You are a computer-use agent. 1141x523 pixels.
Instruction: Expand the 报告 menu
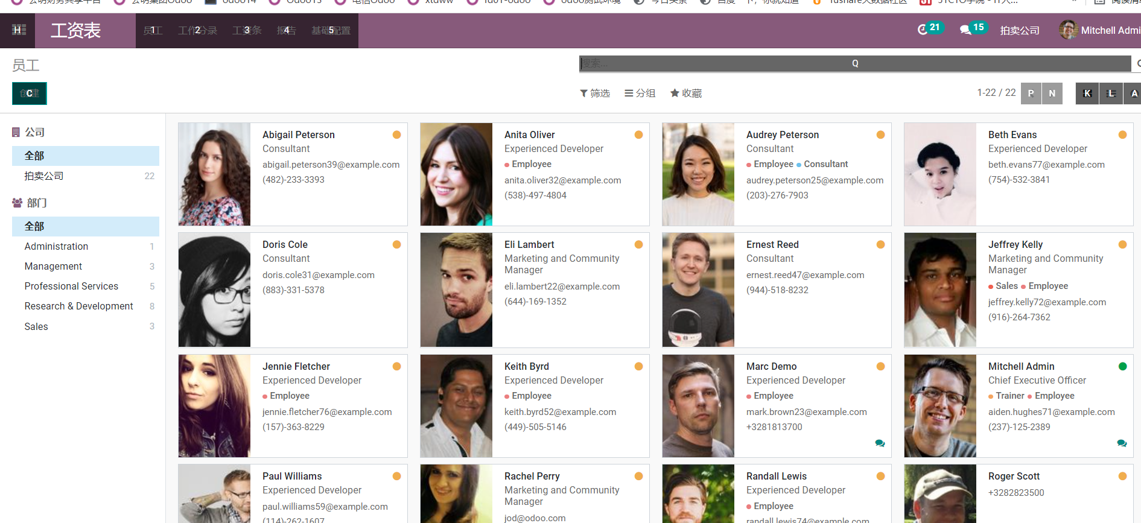click(x=286, y=30)
